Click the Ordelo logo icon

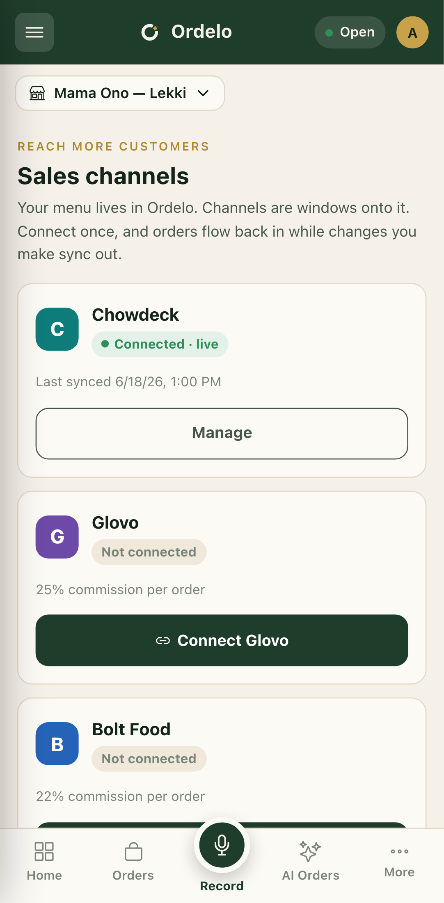click(x=150, y=32)
